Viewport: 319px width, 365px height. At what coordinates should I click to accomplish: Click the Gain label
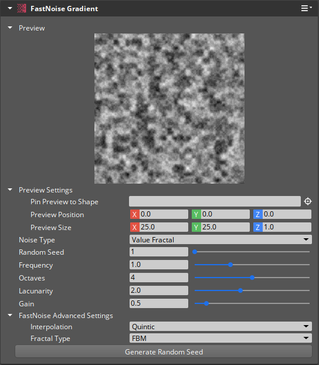pyautogui.click(x=26, y=304)
